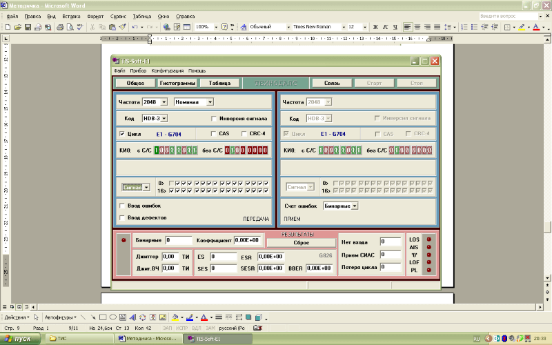Open the Справка menu
The width and height of the screenshot is (552, 345).
(185, 16)
